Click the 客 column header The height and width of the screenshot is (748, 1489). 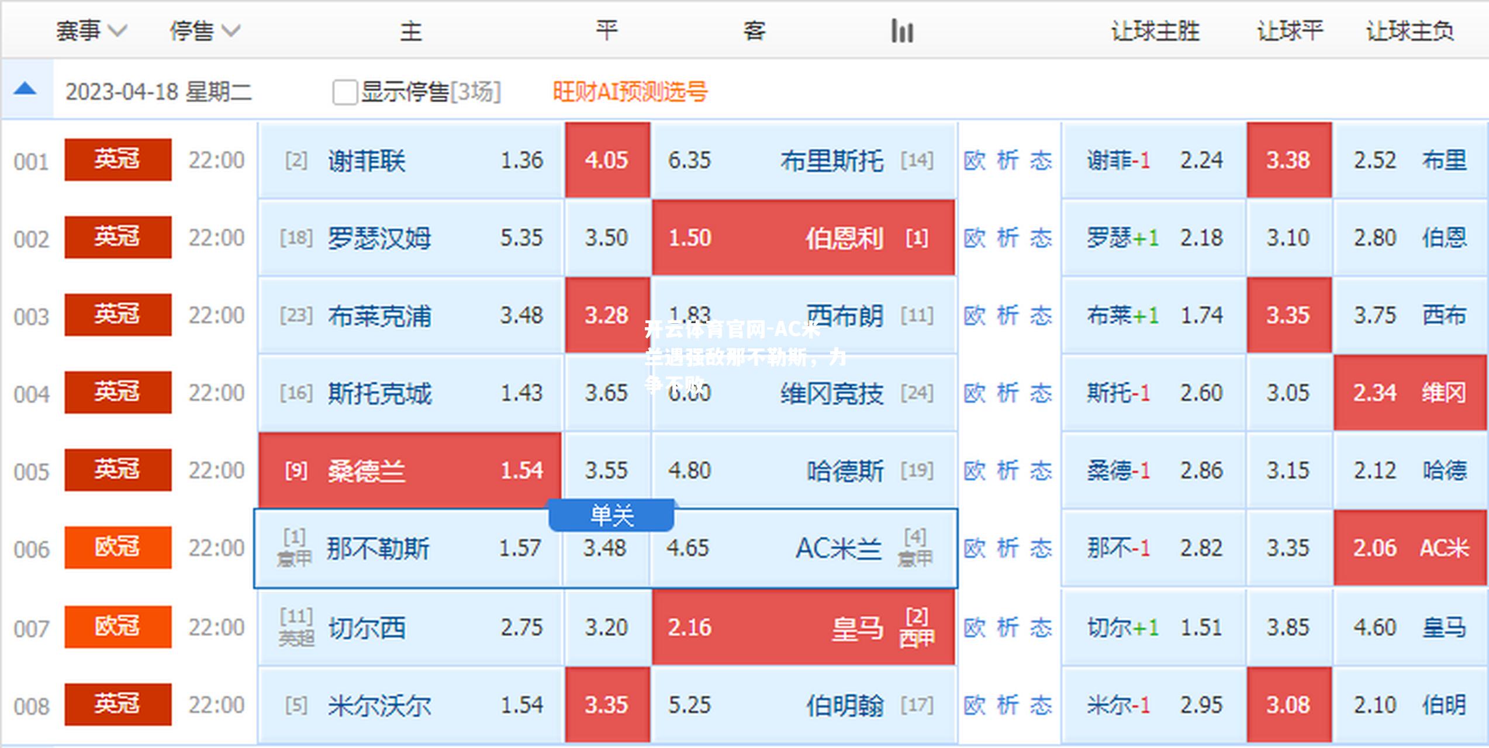tap(754, 31)
